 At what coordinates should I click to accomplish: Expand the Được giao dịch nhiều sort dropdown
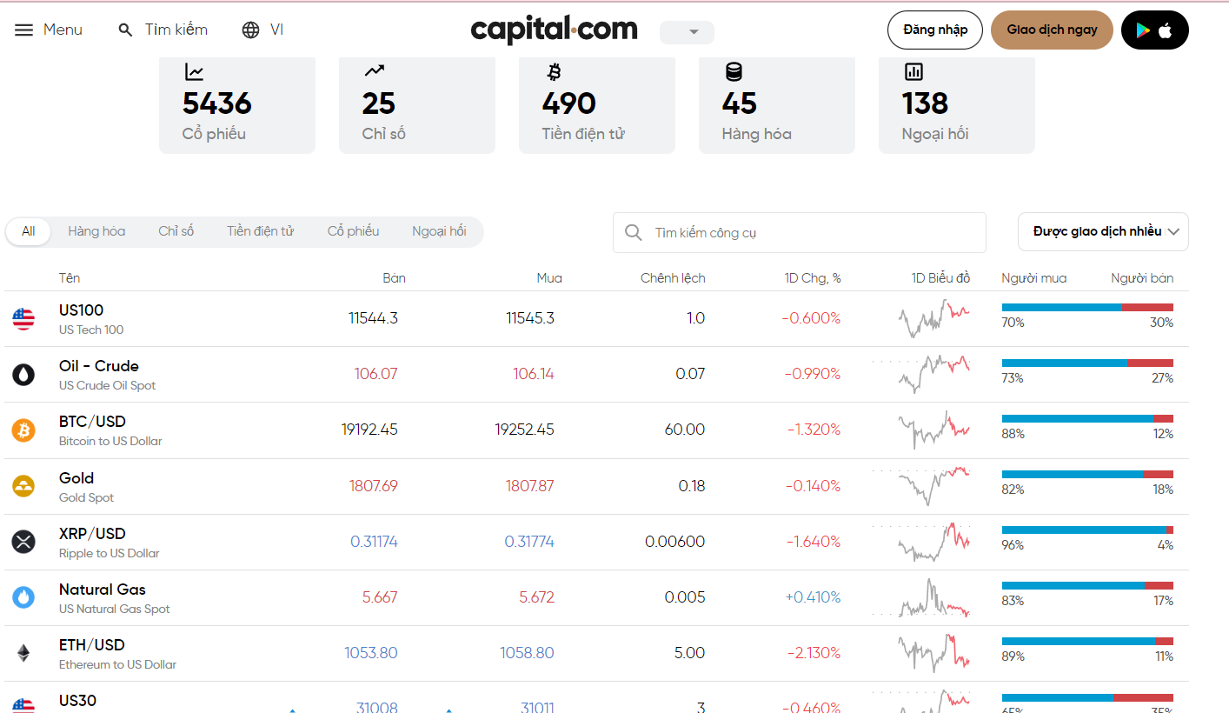point(1103,231)
